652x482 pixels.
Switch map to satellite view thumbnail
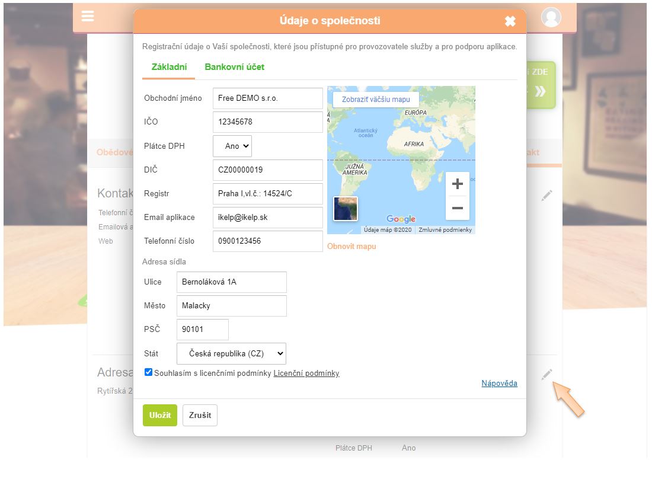(346, 209)
